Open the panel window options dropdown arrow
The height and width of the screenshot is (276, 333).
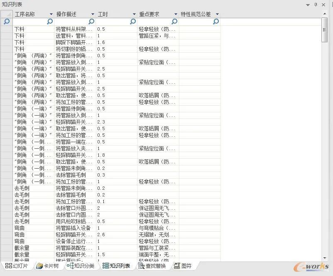tap(307, 4)
